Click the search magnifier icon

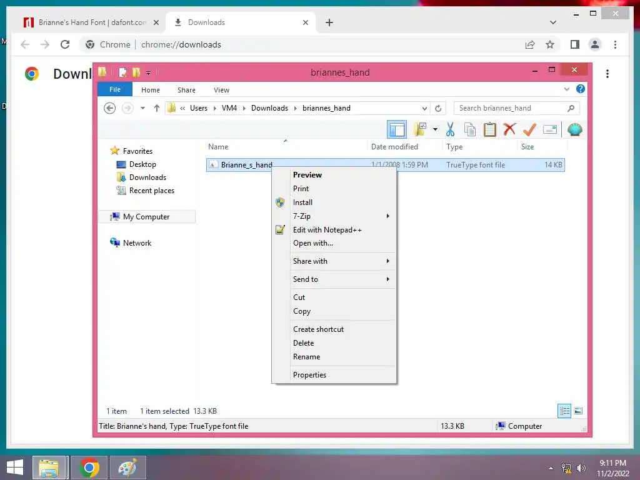point(571,108)
